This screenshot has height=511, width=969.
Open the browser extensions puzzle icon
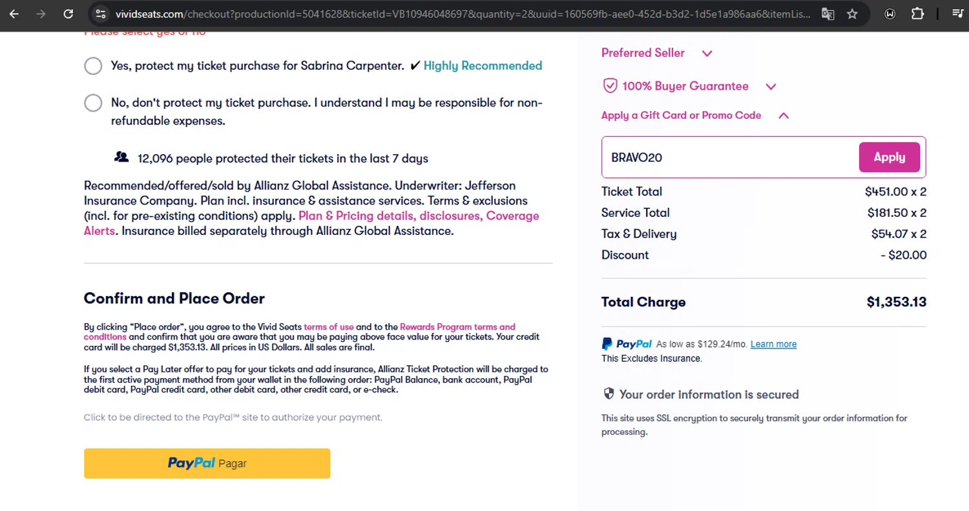coord(917,14)
